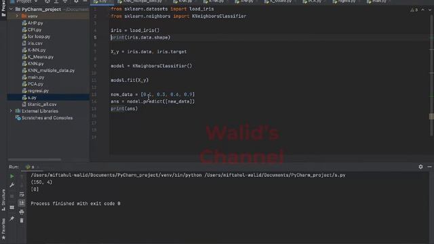Click the warnings count indicator in editor
434x244 pixels.
click(x=414, y=9)
